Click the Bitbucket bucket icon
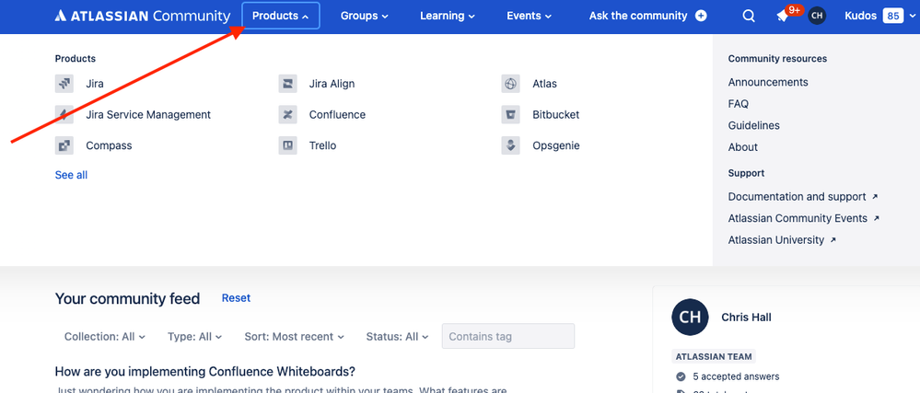The width and height of the screenshot is (920, 393). tap(510, 114)
